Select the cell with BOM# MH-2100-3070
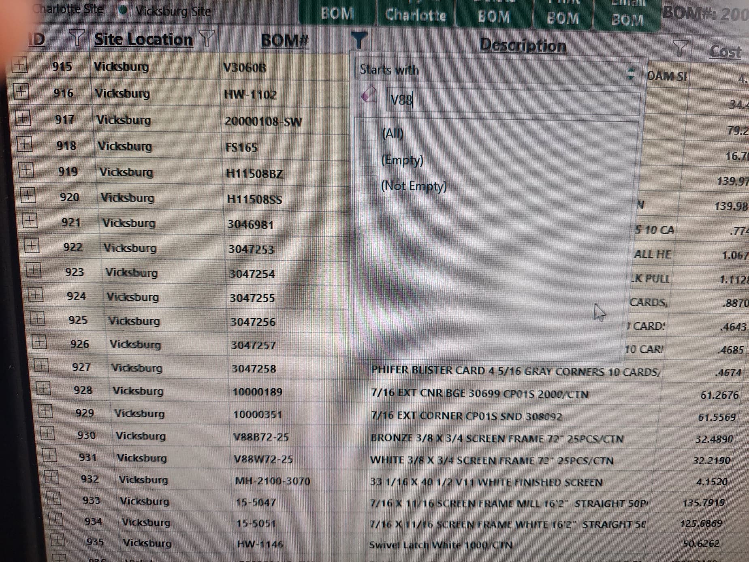Image resolution: width=749 pixels, height=562 pixels. [272, 481]
